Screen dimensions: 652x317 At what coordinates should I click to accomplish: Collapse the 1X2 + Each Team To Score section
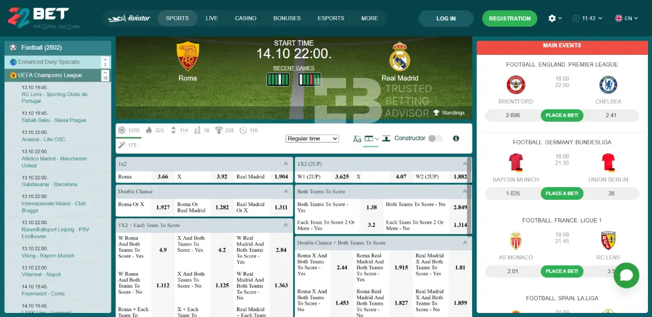click(286, 225)
